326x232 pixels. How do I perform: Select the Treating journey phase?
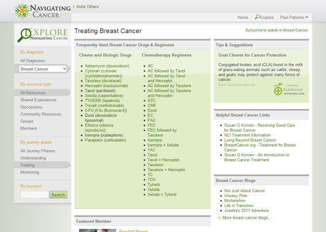[27, 165]
